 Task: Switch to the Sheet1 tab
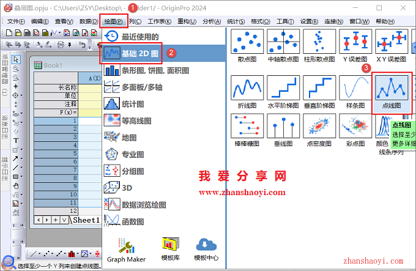pos(86,220)
